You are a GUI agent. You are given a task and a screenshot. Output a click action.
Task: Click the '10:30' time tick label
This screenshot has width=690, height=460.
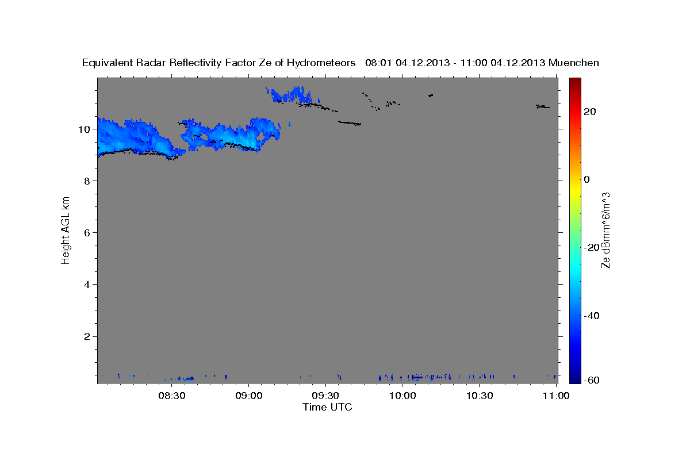coord(479,396)
